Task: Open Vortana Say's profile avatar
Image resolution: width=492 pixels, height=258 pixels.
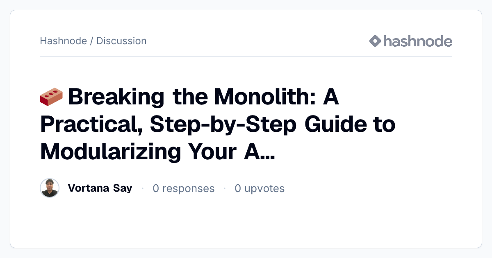Action: [50, 188]
